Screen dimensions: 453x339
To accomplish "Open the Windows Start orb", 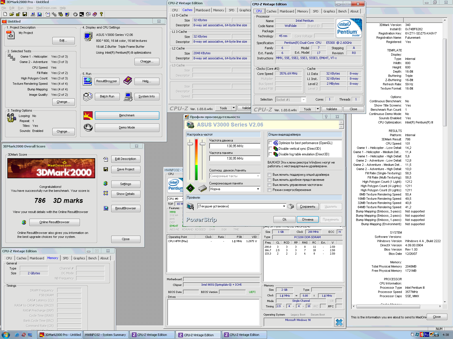I will click(x=5, y=335).
